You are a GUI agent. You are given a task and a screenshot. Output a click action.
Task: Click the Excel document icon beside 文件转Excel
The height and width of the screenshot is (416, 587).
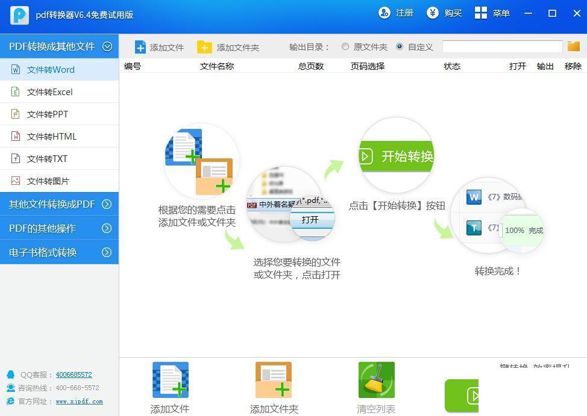click(x=15, y=92)
